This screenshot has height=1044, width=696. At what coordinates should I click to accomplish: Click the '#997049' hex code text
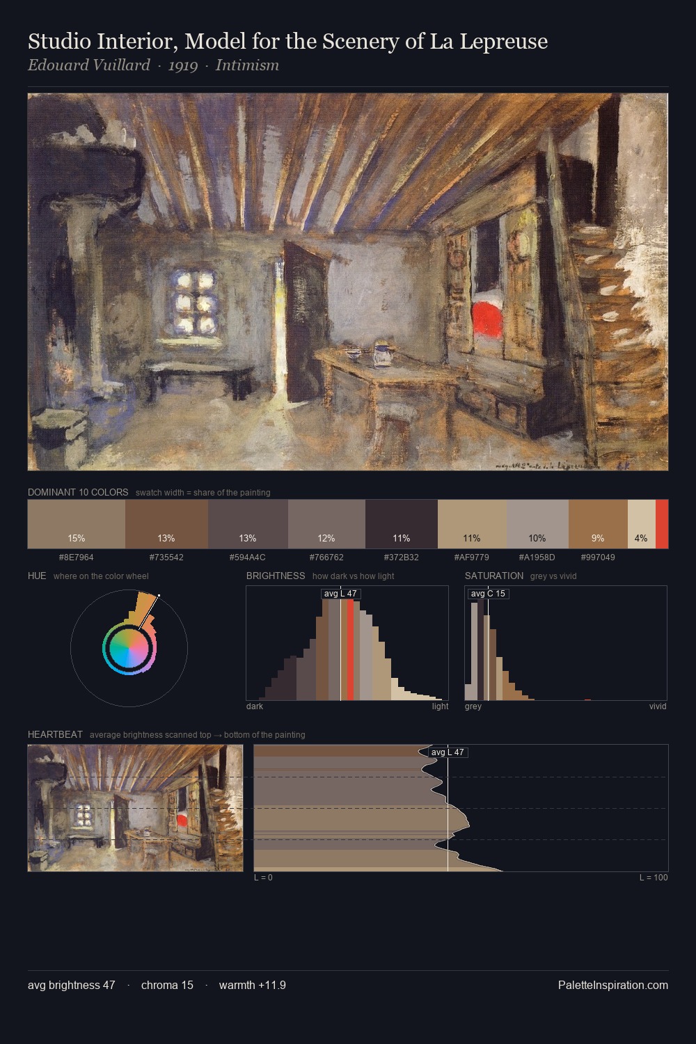click(598, 557)
